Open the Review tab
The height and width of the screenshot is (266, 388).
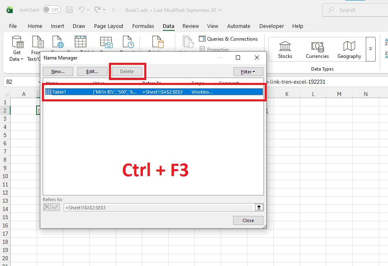coord(191,26)
